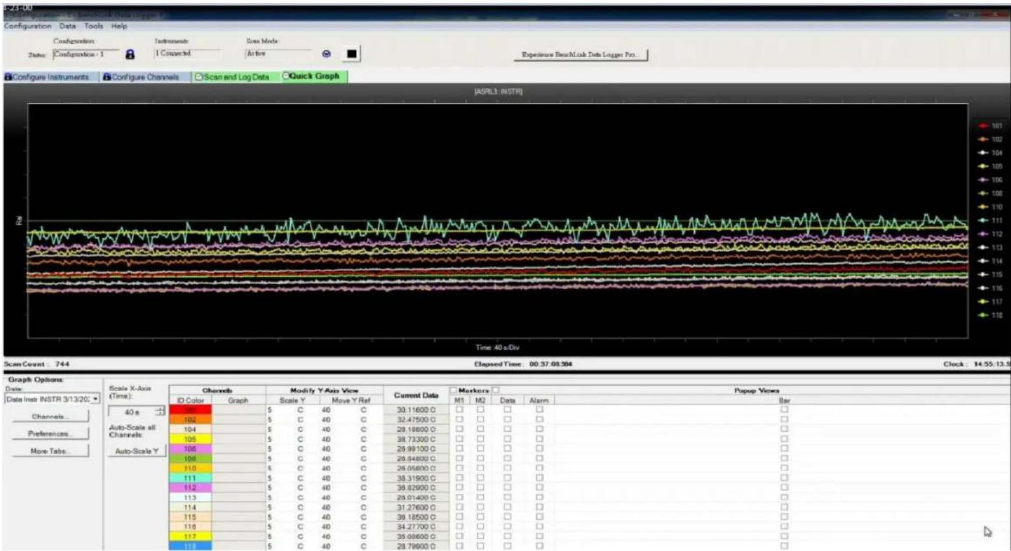
Task: Adjust the 40 s X-axis scale stepper
Action: [x=160, y=412]
